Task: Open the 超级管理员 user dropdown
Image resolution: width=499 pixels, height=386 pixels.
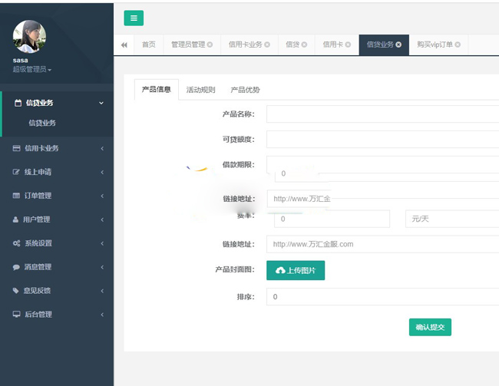Action: 32,70
